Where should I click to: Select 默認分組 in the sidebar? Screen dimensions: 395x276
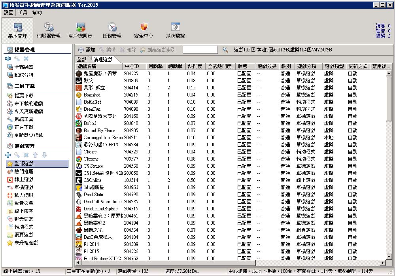21,75
